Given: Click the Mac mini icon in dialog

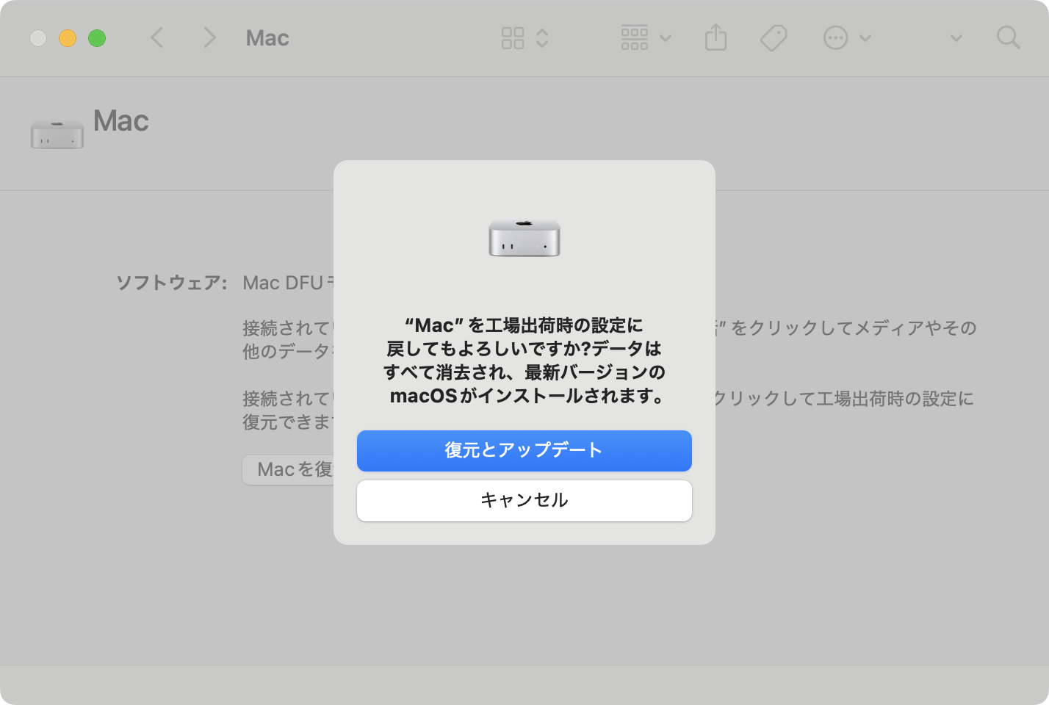Looking at the screenshot, I should coord(524,237).
